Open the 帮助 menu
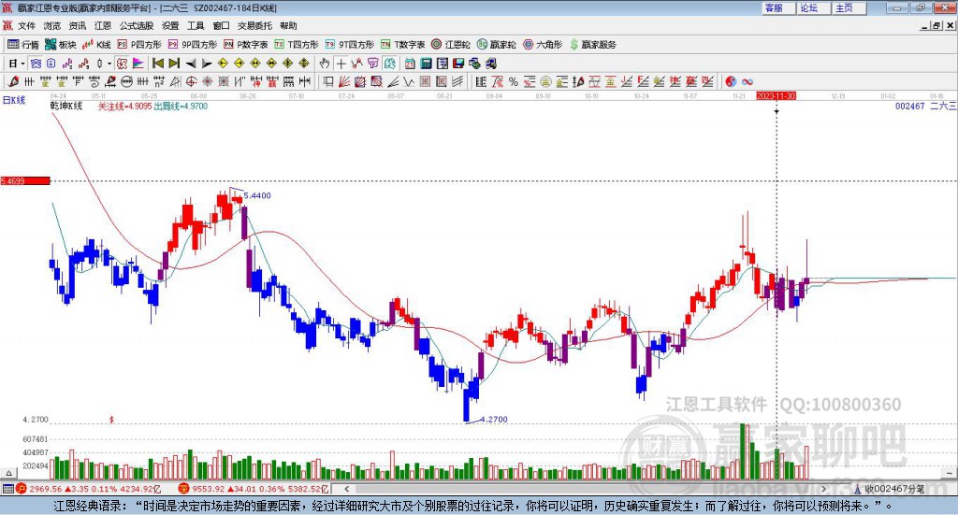 click(x=288, y=25)
